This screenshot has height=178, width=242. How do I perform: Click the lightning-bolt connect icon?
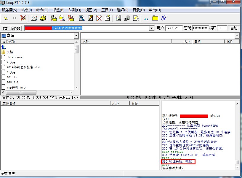click(6, 18)
